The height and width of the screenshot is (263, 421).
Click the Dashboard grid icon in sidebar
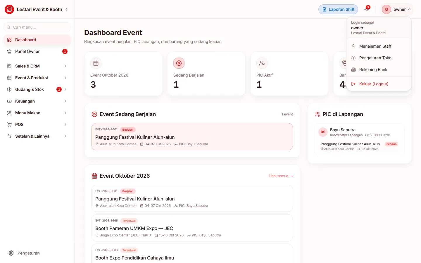point(9,40)
